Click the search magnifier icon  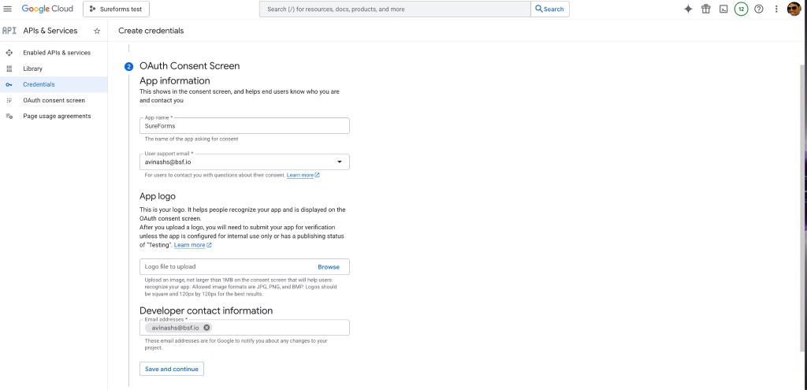pos(539,9)
